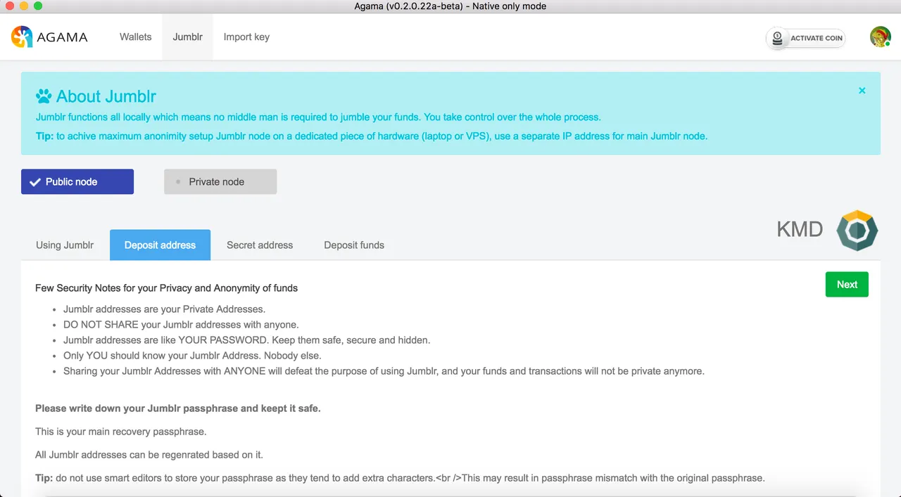Switch to the Using Jumblr tab

[x=65, y=245]
